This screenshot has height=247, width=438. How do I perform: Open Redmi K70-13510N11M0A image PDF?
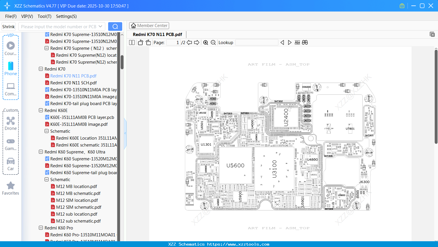81,97
